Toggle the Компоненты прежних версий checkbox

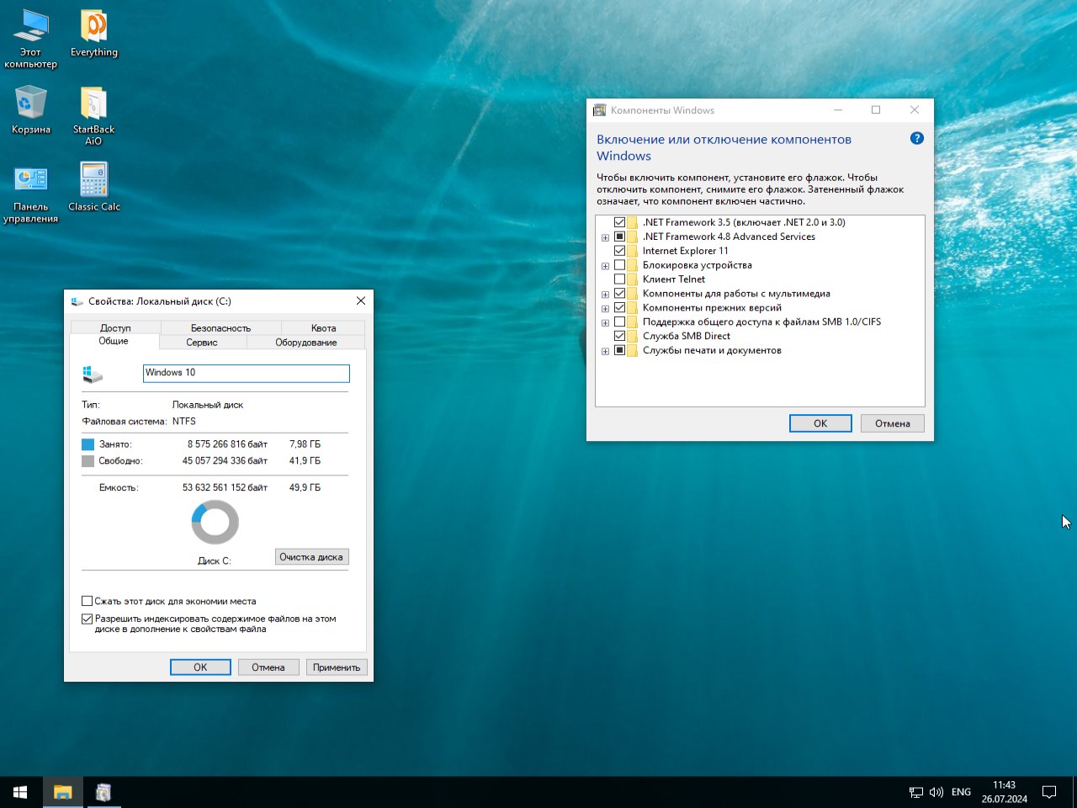620,308
